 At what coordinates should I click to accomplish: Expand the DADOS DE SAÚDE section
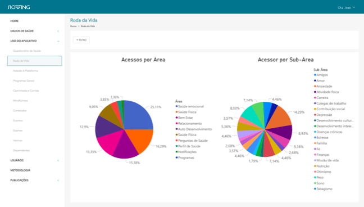[34, 31]
